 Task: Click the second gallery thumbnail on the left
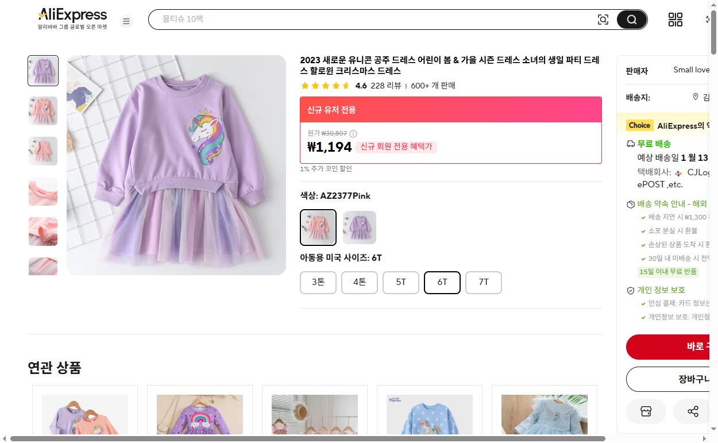(43, 111)
